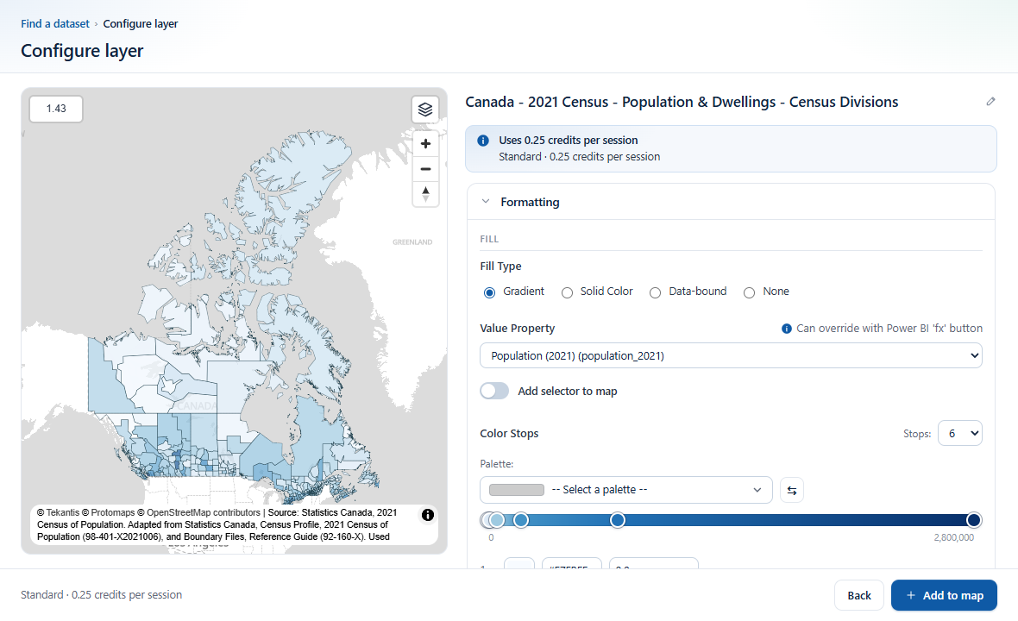Click Add to map button
Viewport: 1018px width, 621px height.
(944, 595)
